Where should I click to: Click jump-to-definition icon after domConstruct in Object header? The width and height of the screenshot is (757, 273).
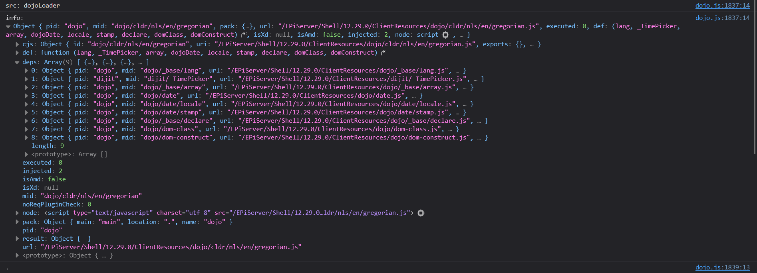[244, 35]
